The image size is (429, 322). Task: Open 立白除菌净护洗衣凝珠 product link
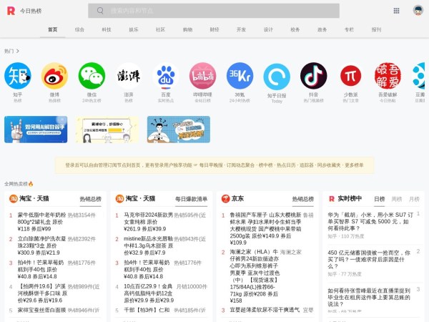42,245
